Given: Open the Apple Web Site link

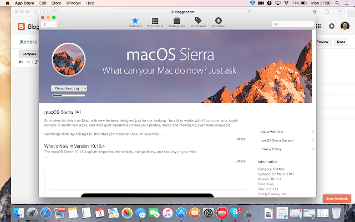Looking at the screenshot, I should click(272, 132).
